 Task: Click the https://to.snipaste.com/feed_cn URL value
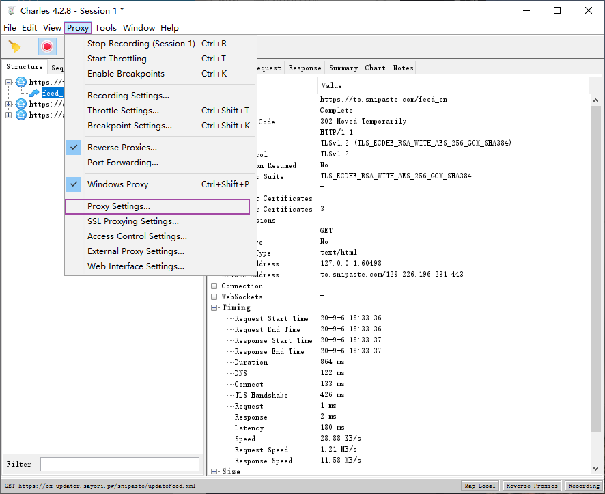pos(384,100)
